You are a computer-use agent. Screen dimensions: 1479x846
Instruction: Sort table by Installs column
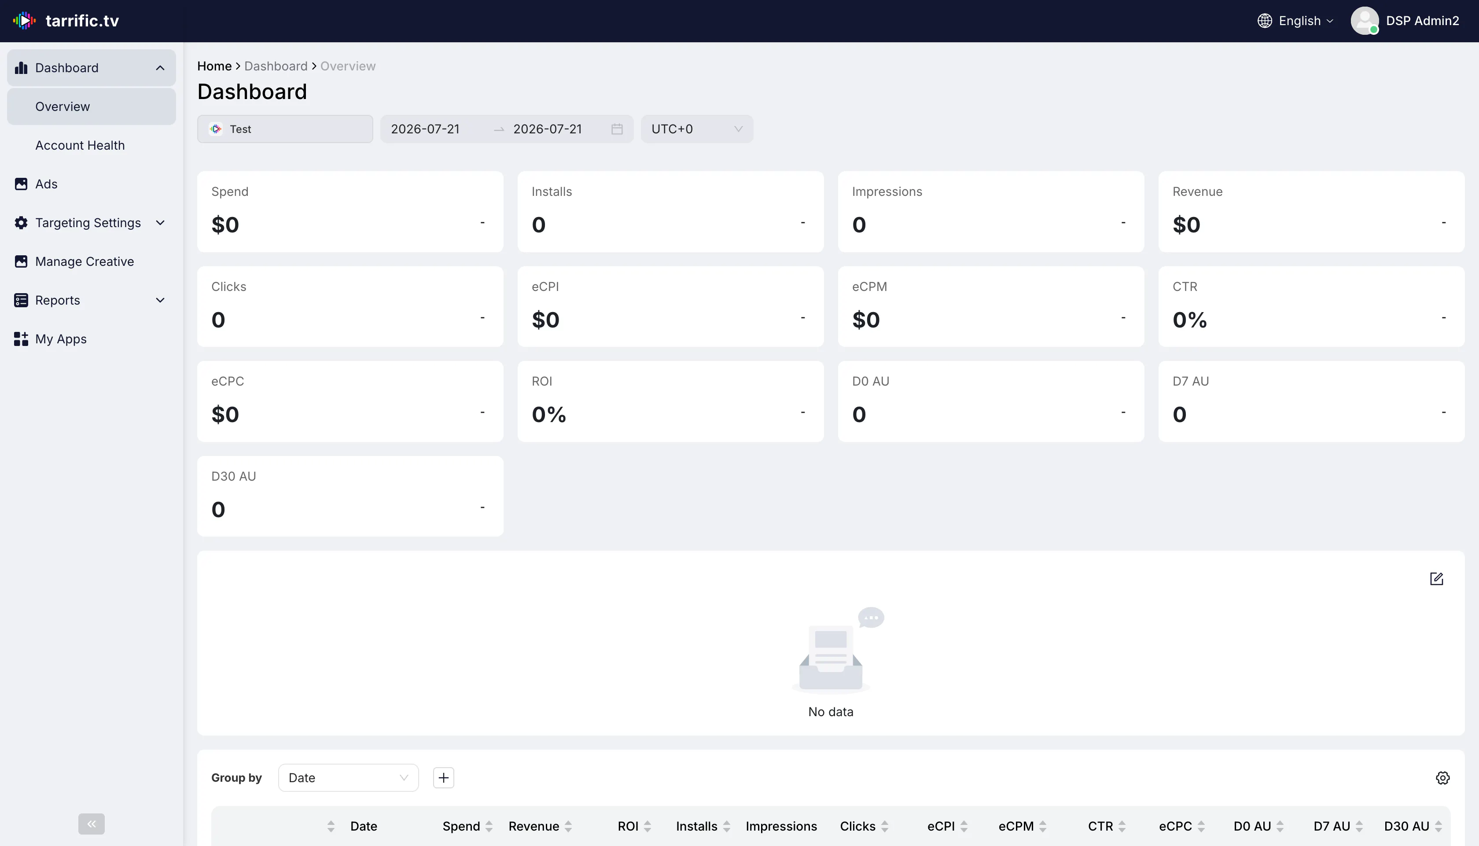point(726,826)
